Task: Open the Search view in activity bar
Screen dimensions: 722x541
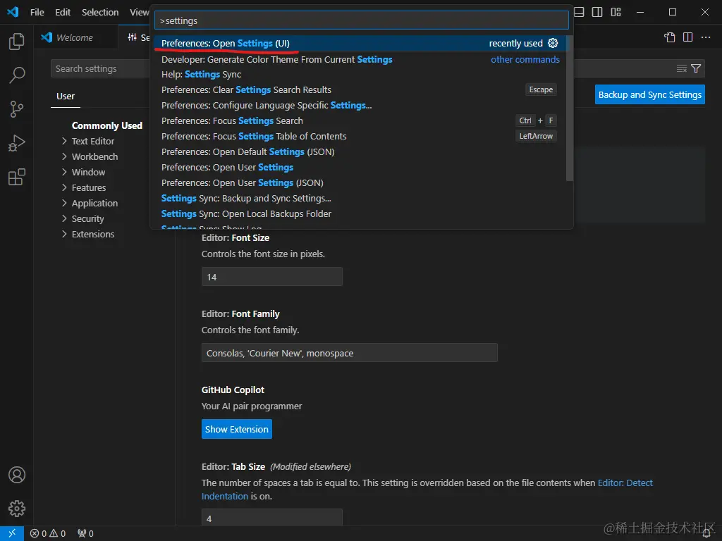Action: click(17, 75)
